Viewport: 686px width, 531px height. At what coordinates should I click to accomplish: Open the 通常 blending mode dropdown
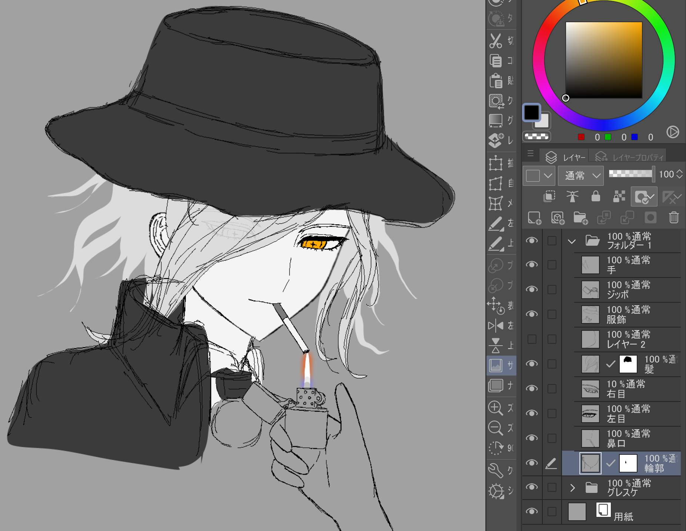(580, 175)
